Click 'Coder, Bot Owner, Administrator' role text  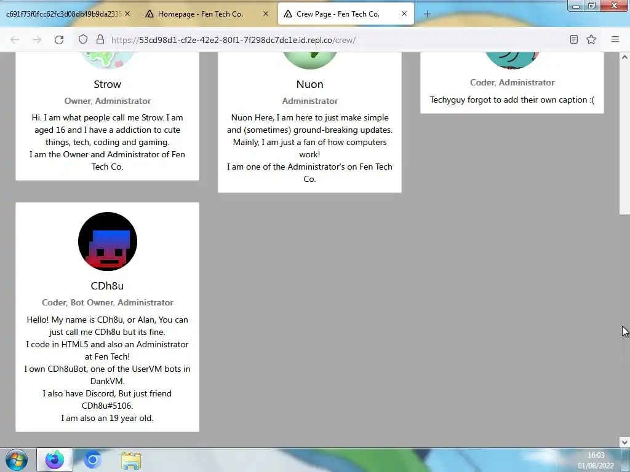[x=107, y=302]
